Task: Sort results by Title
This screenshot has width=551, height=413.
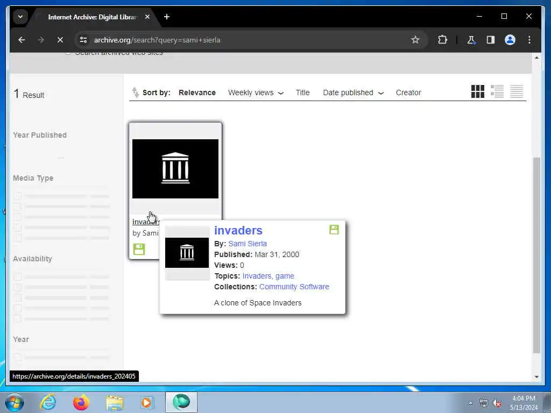Action: click(x=302, y=92)
